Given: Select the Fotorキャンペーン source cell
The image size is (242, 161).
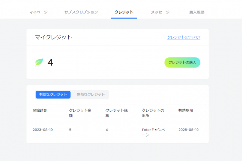Looking at the screenshot, I should [x=153, y=132].
